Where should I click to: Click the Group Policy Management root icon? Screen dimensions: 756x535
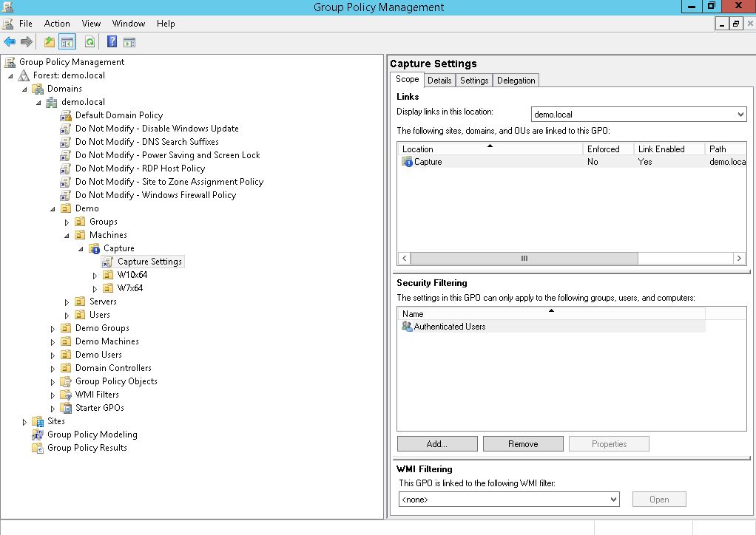pos(10,62)
